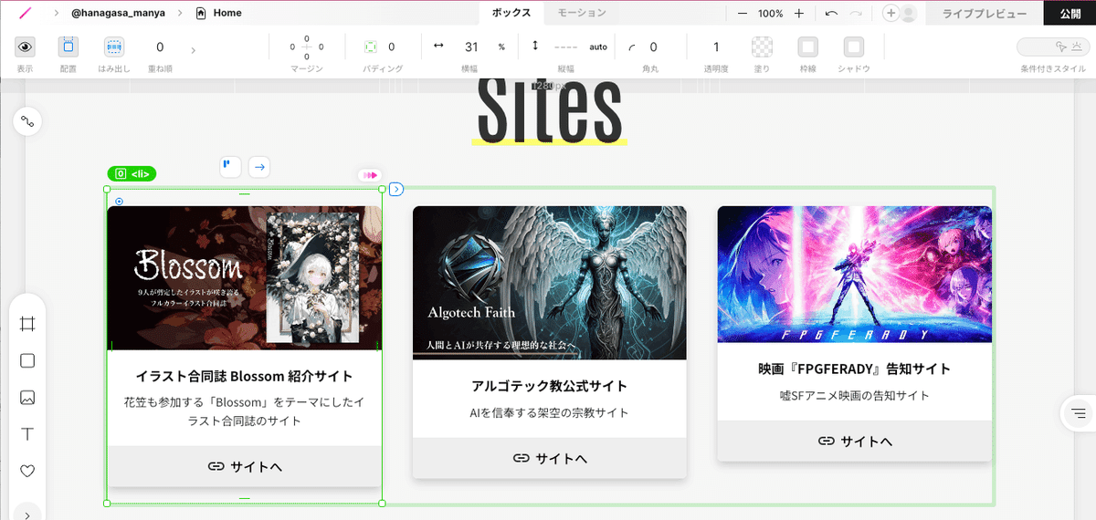This screenshot has width=1096, height=520.
Task: Click the green <li> element tag
Action: (x=132, y=173)
